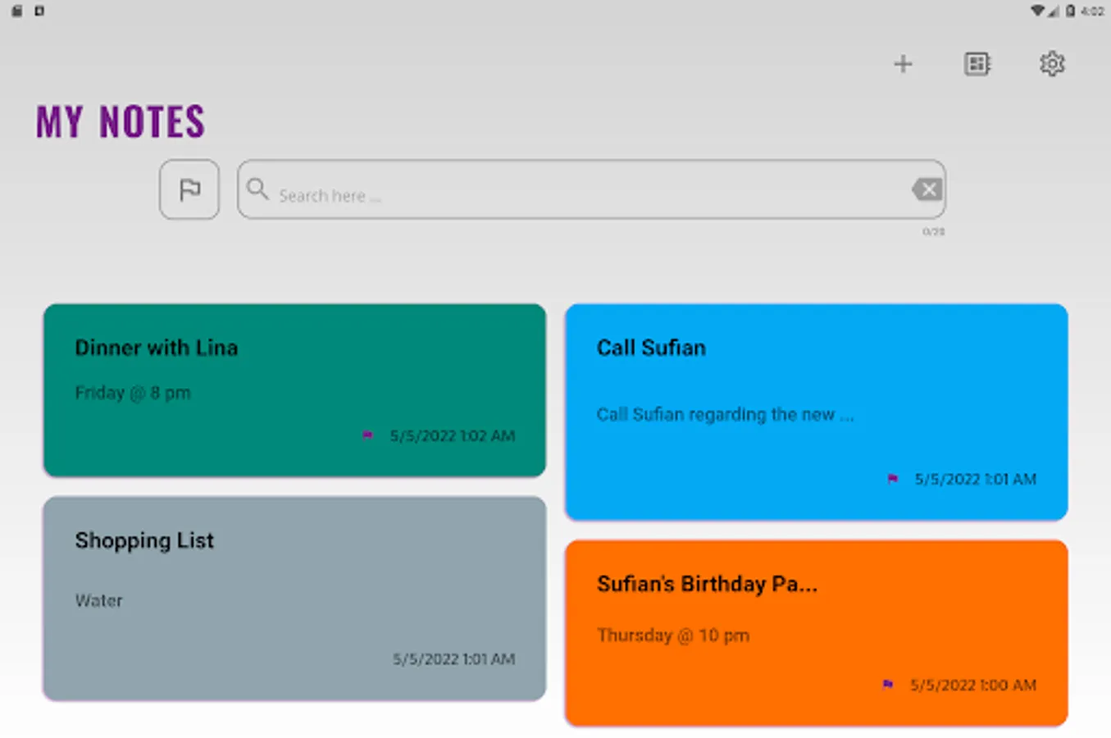Click flag icon on Dinner with Lina
The width and height of the screenshot is (1111, 738).
coord(367,435)
